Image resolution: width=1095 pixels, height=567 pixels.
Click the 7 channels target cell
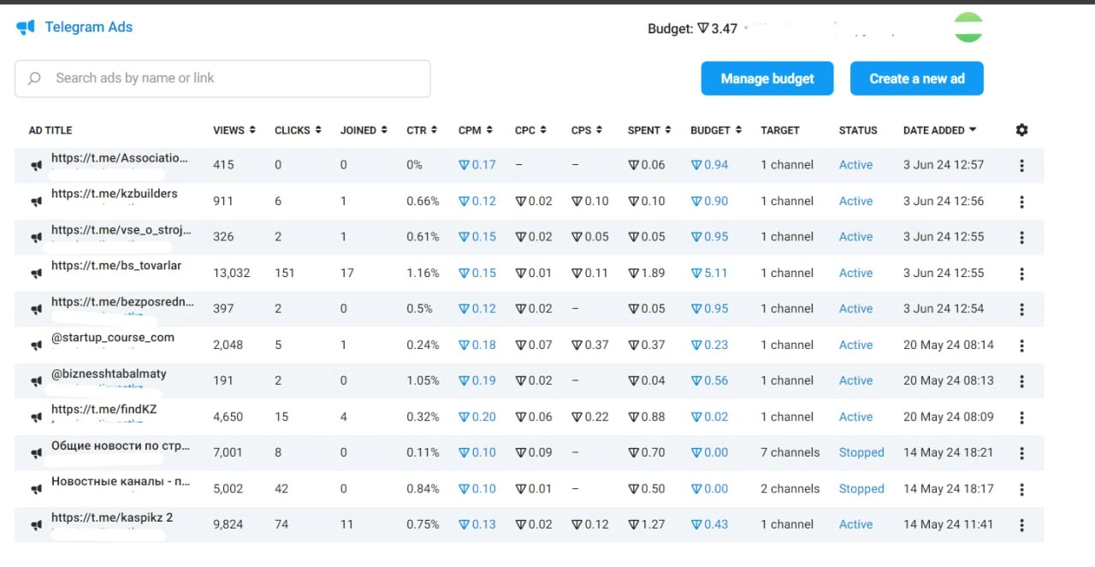tap(790, 452)
